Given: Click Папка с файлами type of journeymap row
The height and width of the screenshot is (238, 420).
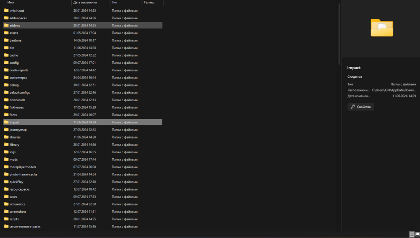Looking at the screenshot, I should pos(125,130).
